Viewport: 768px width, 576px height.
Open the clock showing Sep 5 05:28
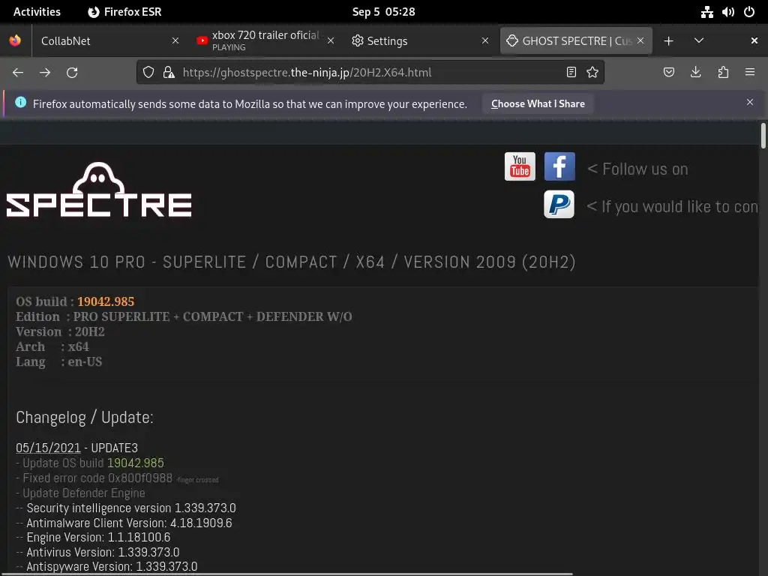[x=383, y=12]
